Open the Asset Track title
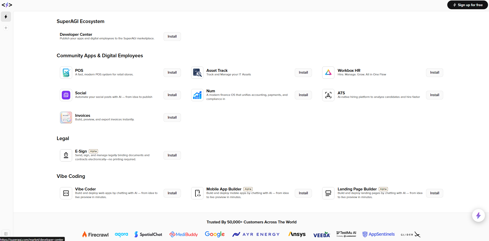 tap(217, 71)
